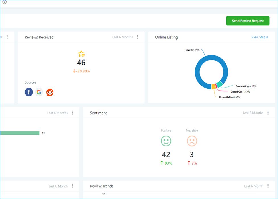Open three-dot menu left of Review Trends card
This screenshot has height=199, width=278.
(72, 186)
